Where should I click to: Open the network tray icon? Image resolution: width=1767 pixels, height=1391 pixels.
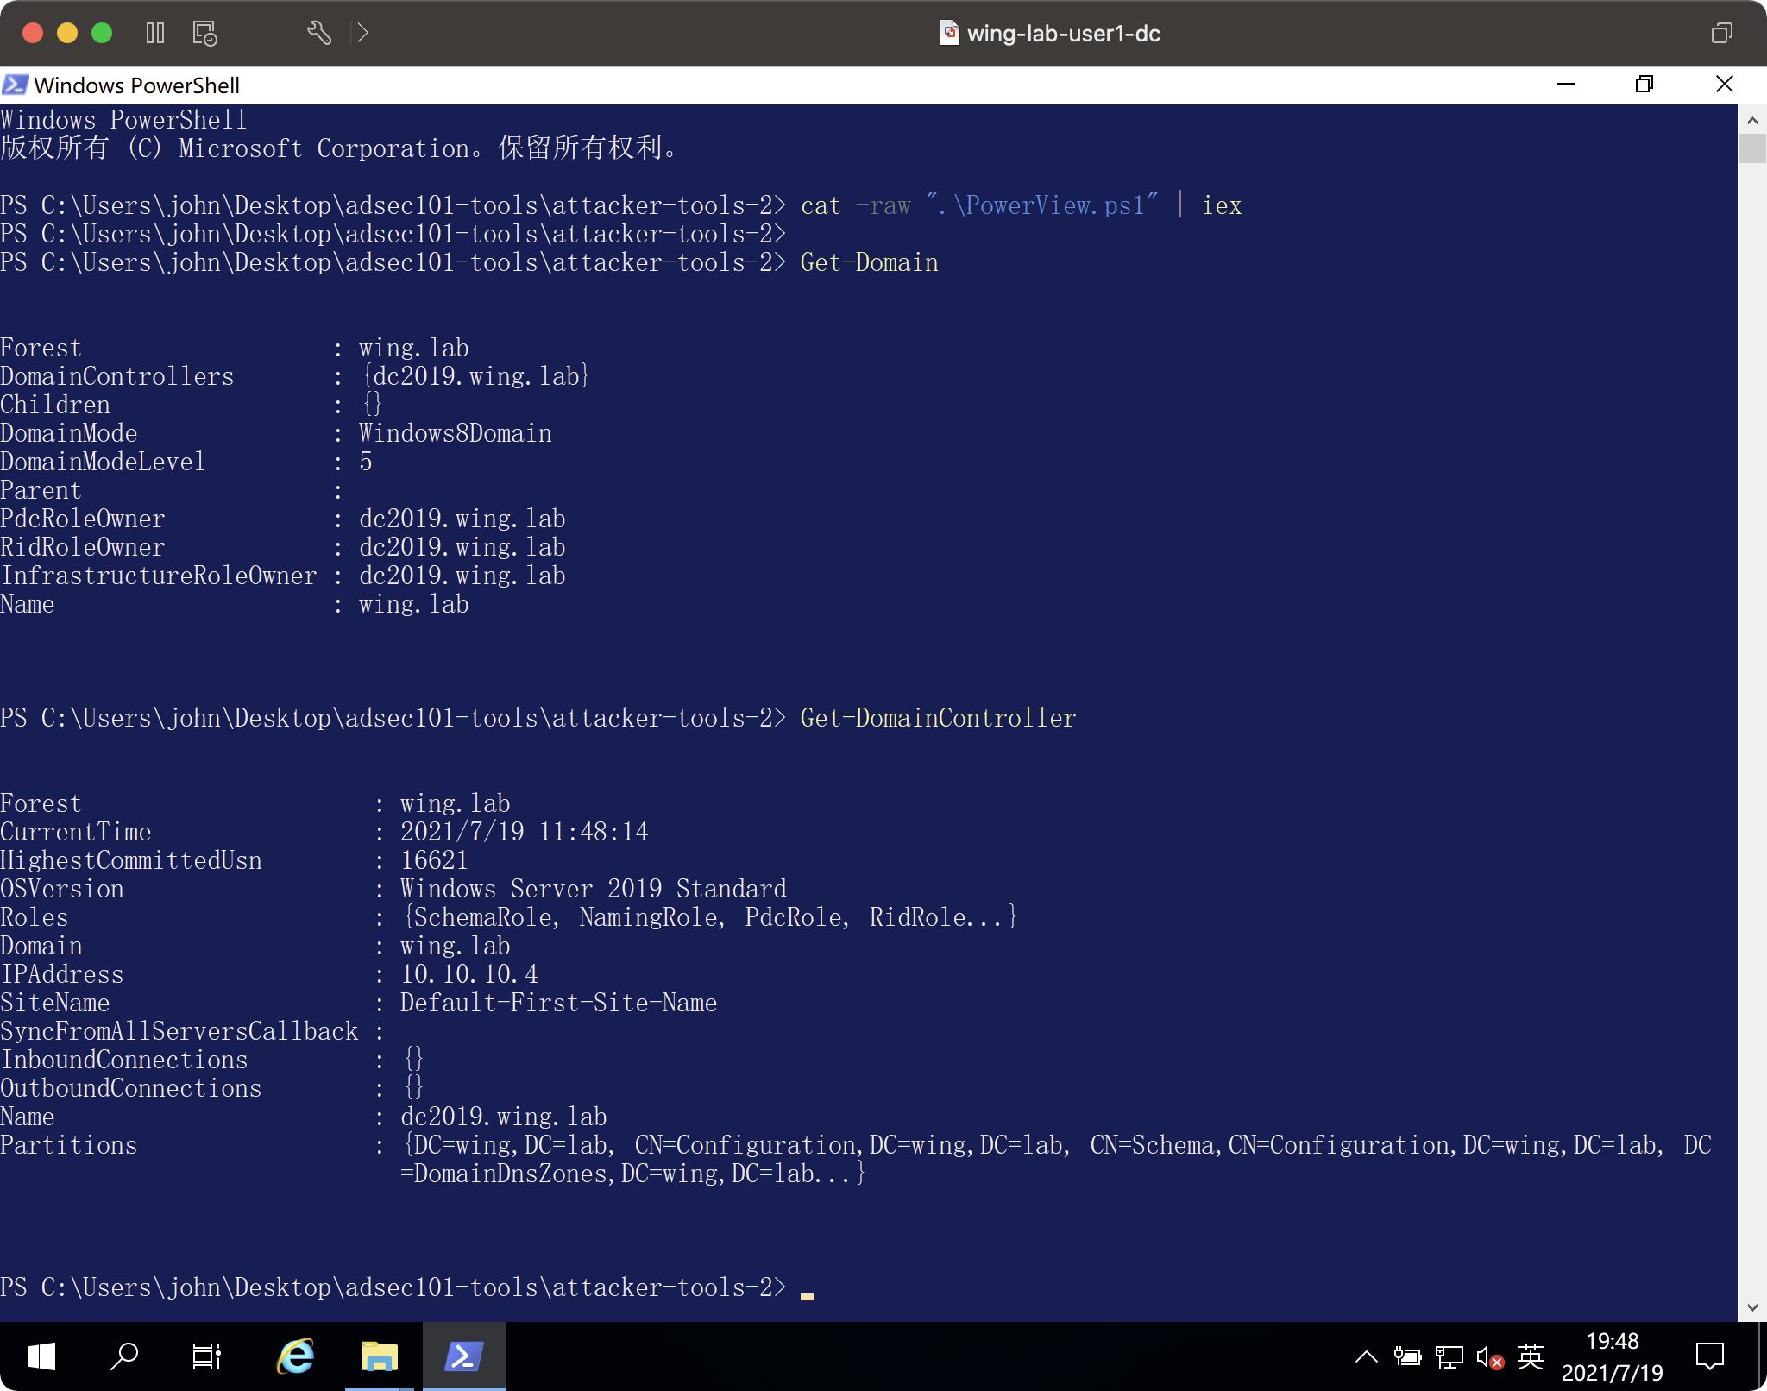pos(1449,1356)
